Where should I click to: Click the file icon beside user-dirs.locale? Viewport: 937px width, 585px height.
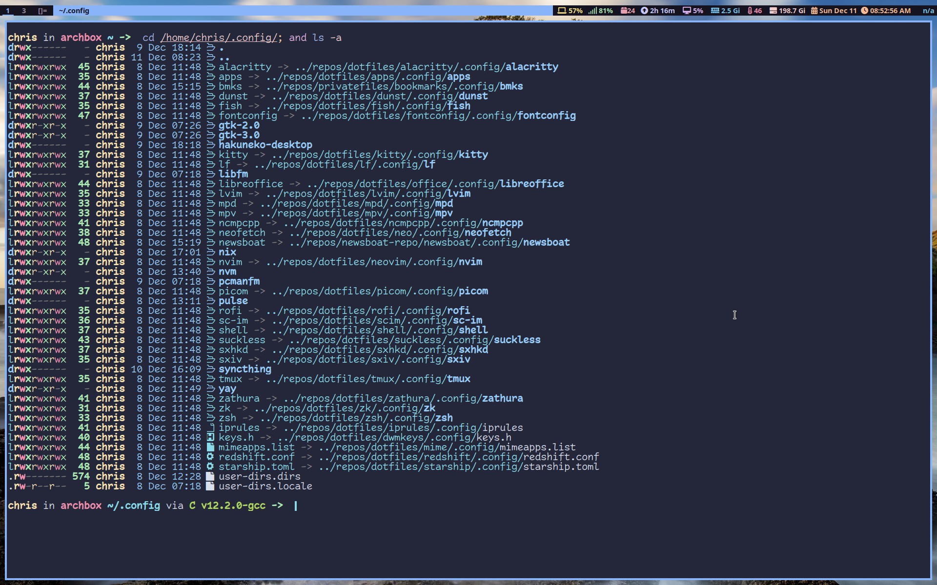(x=211, y=486)
